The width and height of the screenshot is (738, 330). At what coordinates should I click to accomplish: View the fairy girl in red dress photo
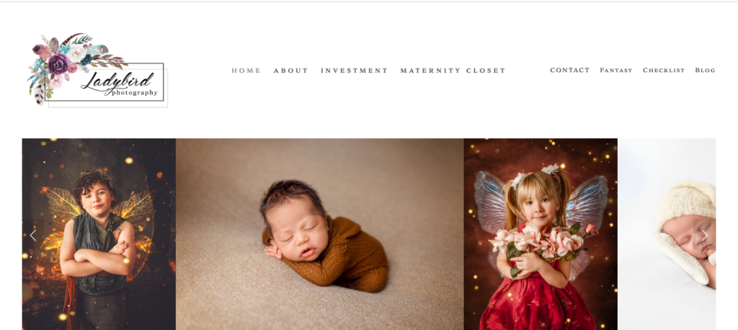(541, 234)
